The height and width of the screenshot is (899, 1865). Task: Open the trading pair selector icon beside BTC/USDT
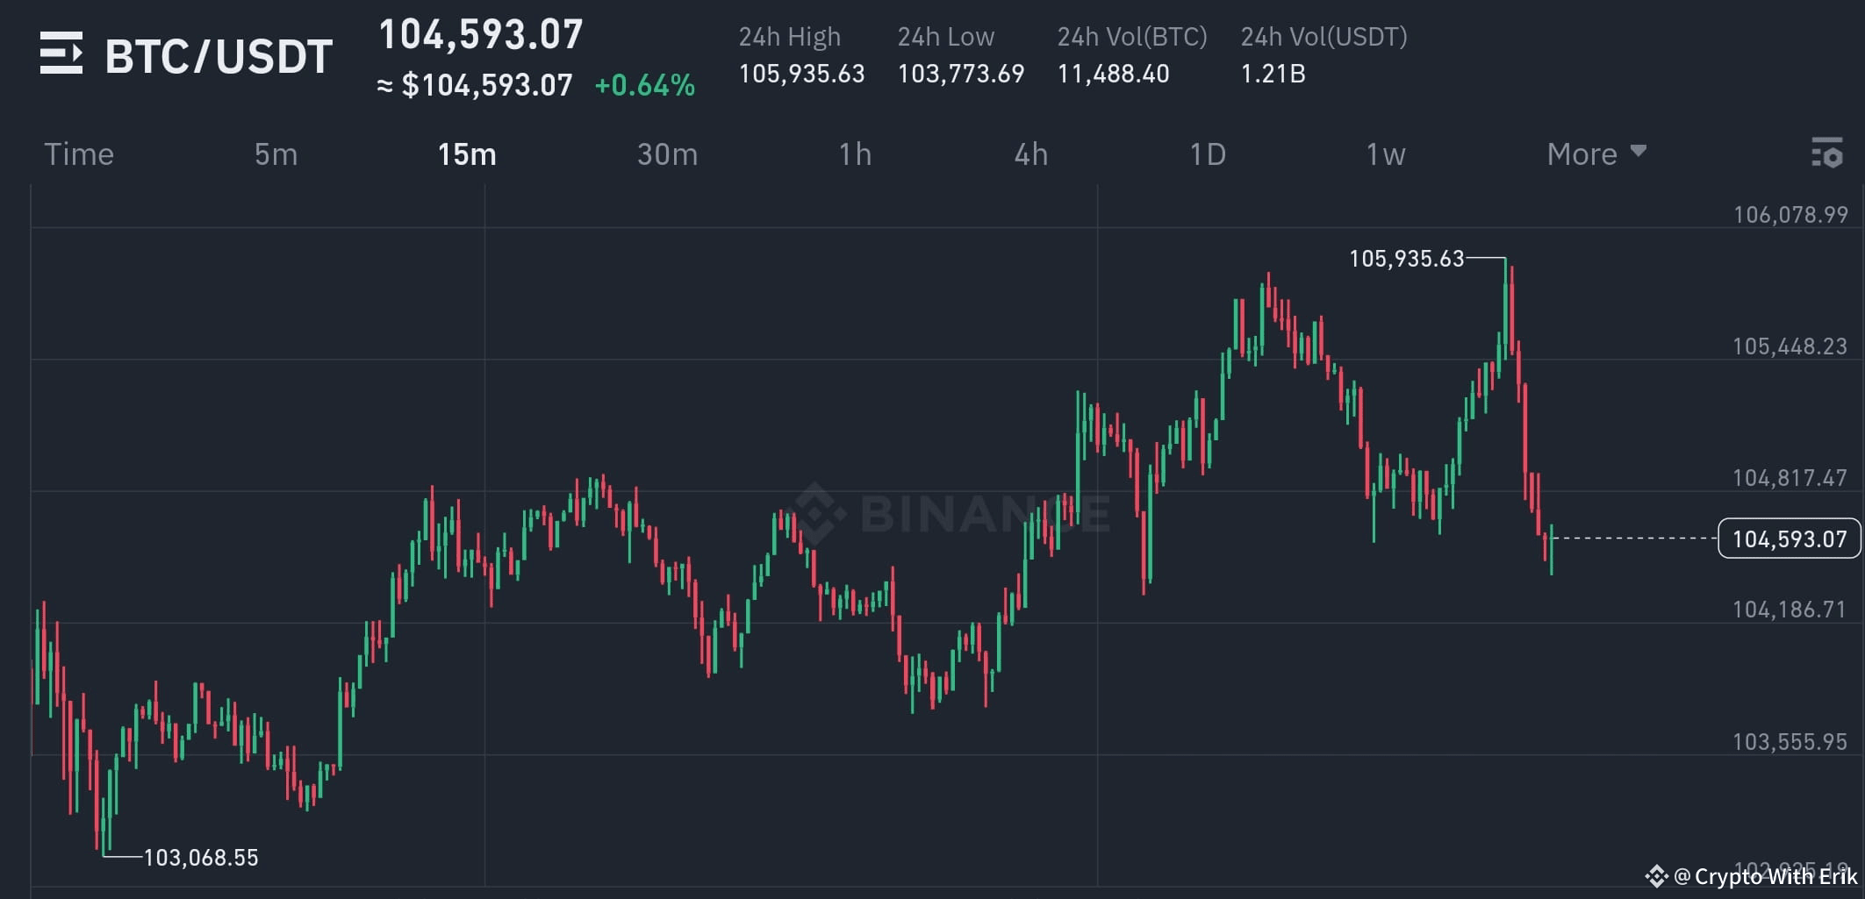click(x=61, y=54)
